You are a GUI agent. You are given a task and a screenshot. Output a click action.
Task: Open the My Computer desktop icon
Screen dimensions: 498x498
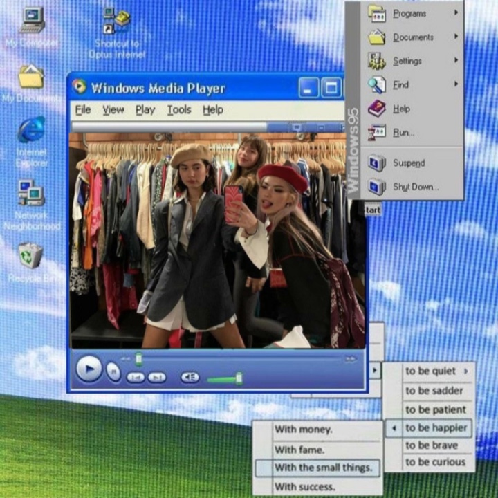(x=32, y=21)
